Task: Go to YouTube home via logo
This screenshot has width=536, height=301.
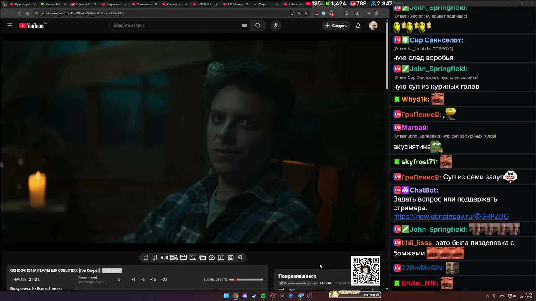Action: coord(31,26)
